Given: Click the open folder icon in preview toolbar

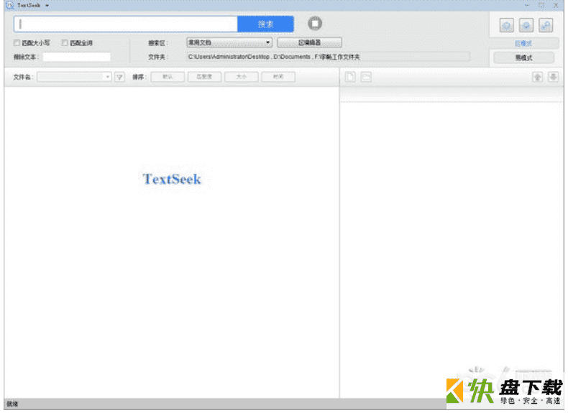Looking at the screenshot, I should pyautogui.click(x=366, y=77).
